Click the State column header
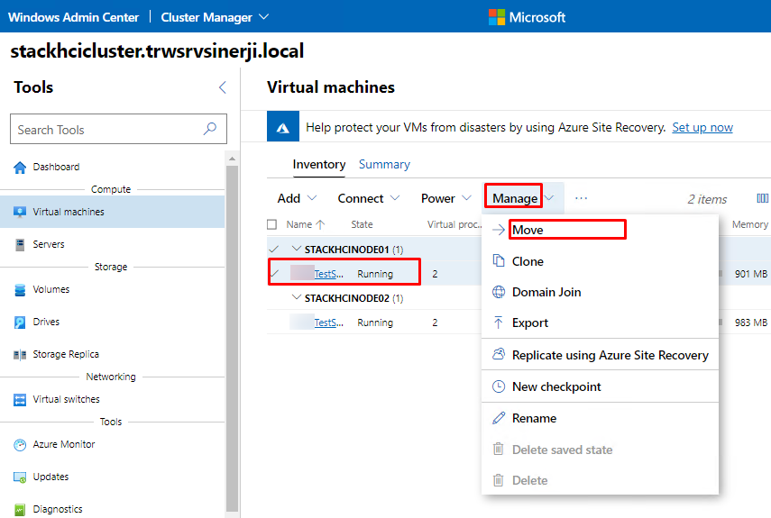This screenshot has height=518, width=771. point(362,224)
